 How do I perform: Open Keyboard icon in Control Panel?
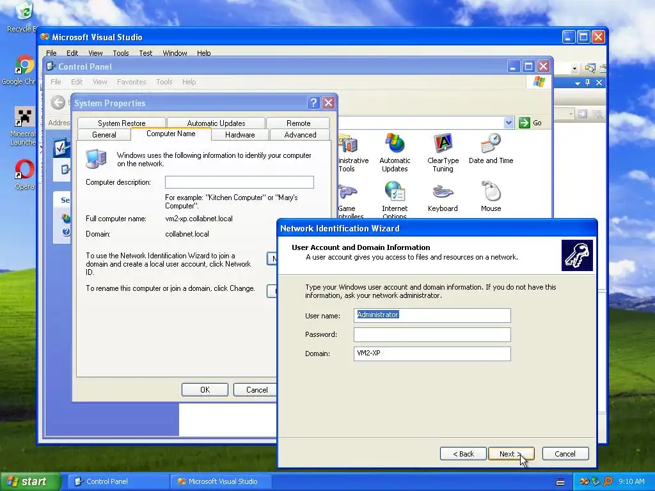[443, 197]
